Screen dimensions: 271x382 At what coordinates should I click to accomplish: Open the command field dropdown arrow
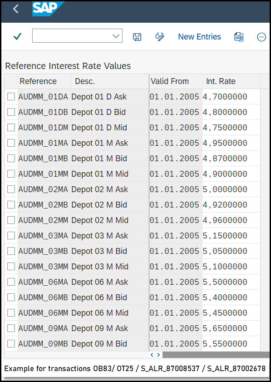[x=116, y=36]
